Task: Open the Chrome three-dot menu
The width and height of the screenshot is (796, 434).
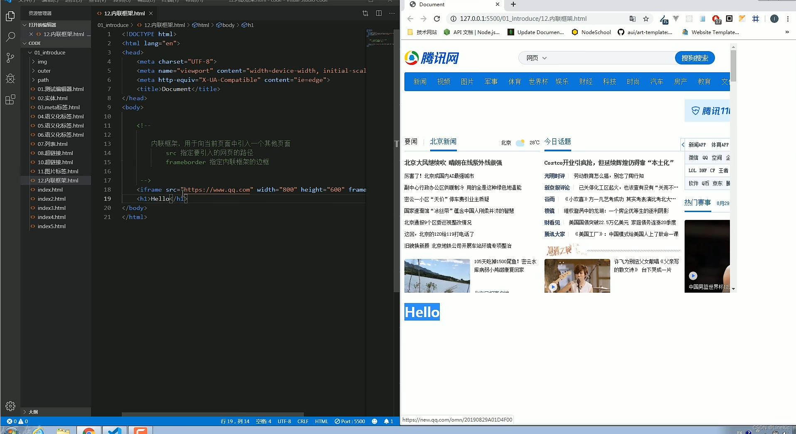Action: tap(788, 19)
